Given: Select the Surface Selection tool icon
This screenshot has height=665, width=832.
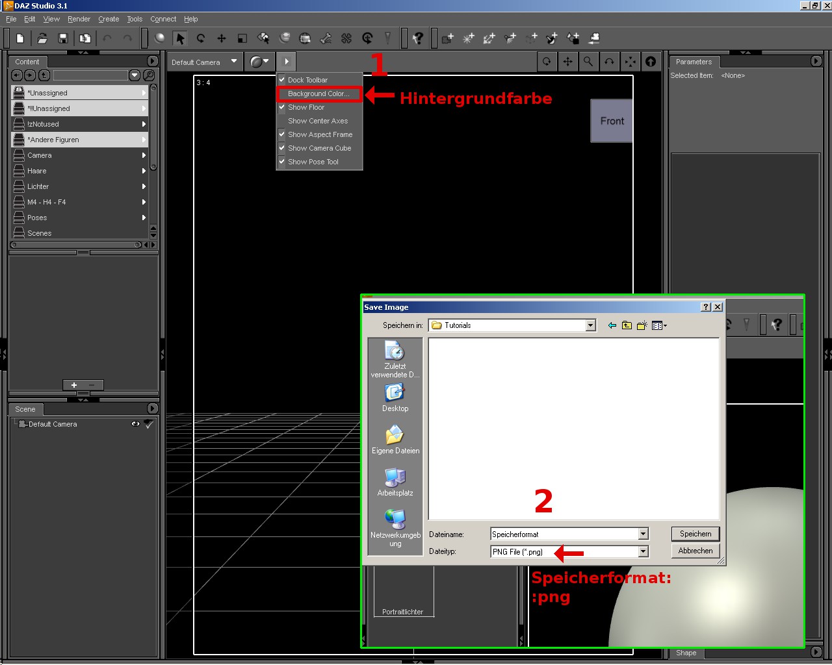Looking at the screenshot, I should click(263, 38).
